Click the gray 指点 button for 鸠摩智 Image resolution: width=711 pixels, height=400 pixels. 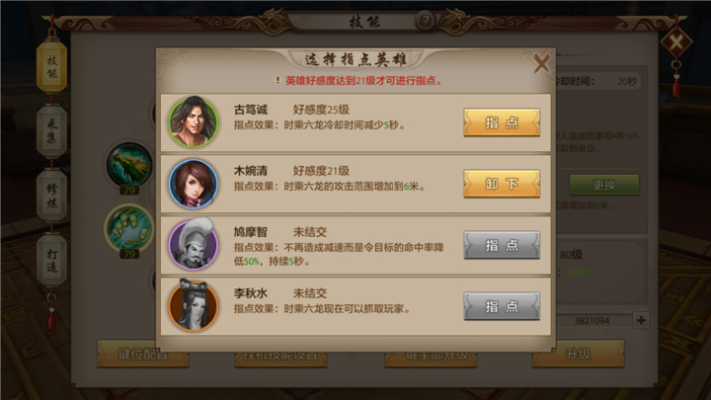point(502,245)
